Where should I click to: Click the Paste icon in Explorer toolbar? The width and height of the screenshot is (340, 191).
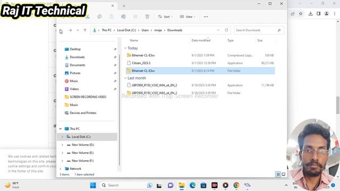point(112,16)
